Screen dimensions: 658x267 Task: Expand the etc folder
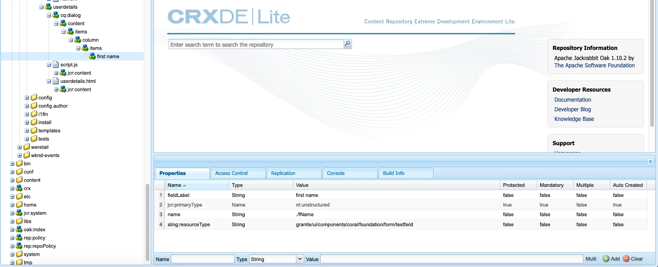[x=12, y=196]
